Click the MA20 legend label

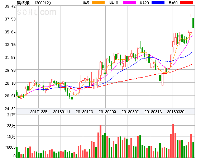click(x=144, y=3)
